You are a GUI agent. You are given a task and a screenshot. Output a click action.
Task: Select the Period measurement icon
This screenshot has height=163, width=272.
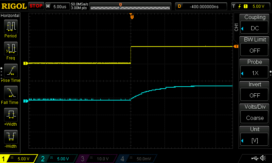[10, 28]
